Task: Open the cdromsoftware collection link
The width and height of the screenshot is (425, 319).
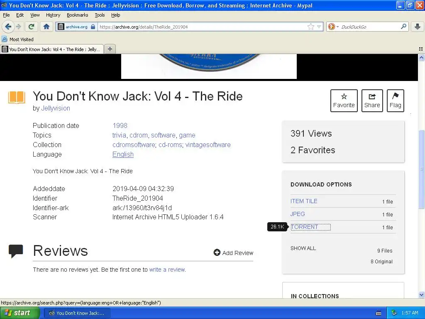Action: pyautogui.click(x=134, y=145)
